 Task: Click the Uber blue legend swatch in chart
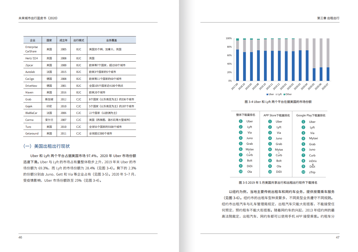[x=267, y=94]
